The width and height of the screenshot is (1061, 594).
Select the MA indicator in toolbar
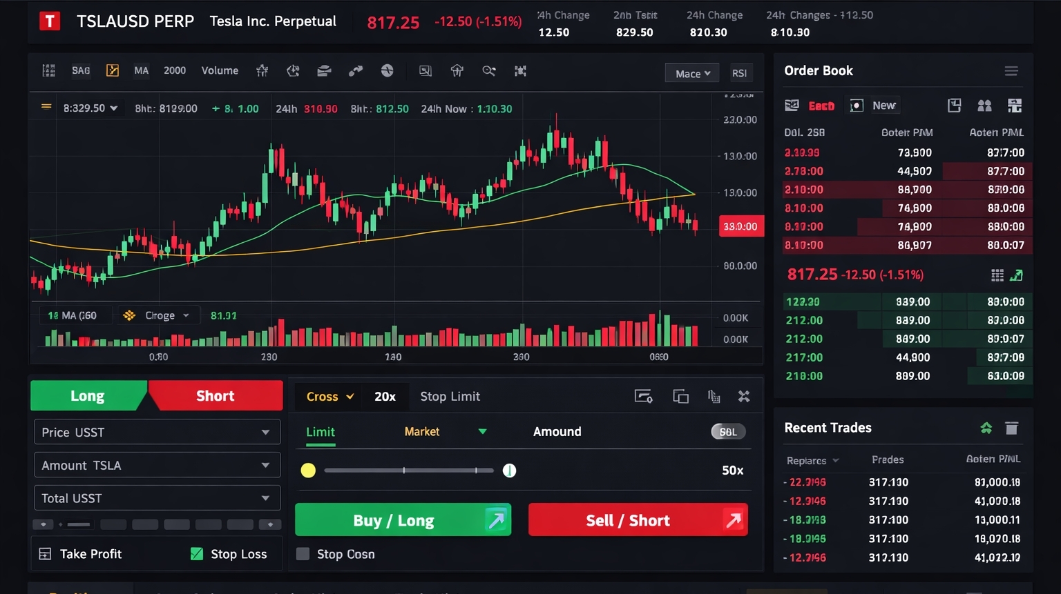[142, 70]
